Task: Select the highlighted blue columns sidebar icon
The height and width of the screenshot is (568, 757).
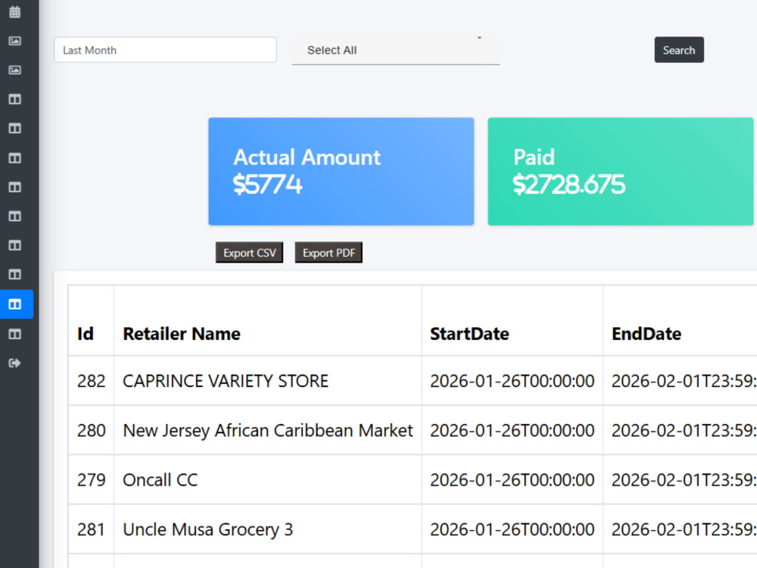Action: point(17,304)
